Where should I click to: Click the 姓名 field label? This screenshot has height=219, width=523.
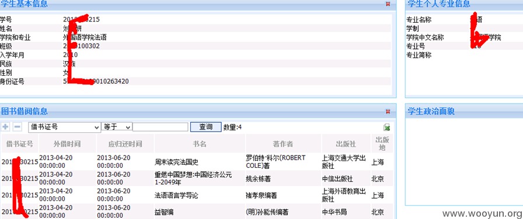tap(6, 29)
